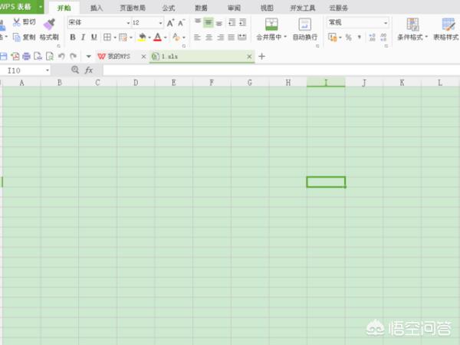Viewport: 460px width, 345px height.
Task: Open the 公式 (Formulas) ribbon tab
Action: coord(168,7)
